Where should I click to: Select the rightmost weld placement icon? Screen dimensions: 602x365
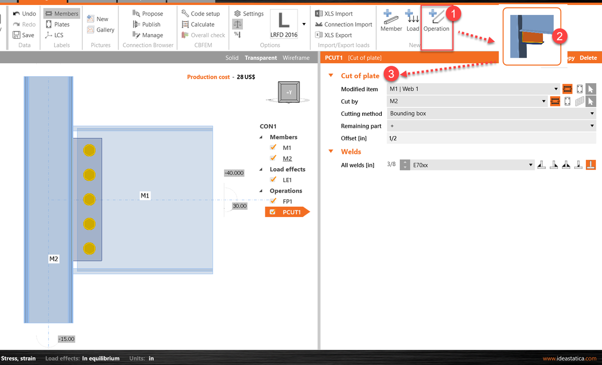590,164
